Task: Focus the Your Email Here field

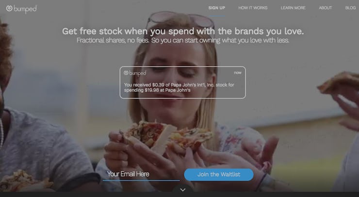Action: click(141, 174)
